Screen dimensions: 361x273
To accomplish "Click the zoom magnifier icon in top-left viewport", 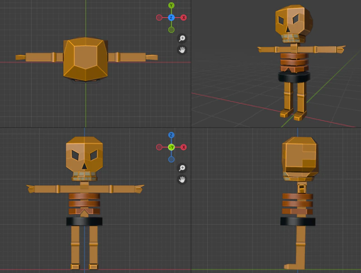I will 181,38.
